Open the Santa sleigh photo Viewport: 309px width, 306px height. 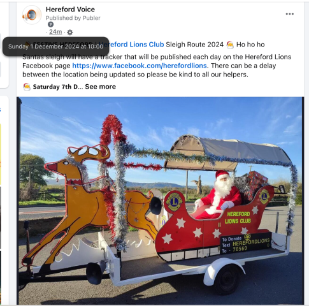(161, 201)
